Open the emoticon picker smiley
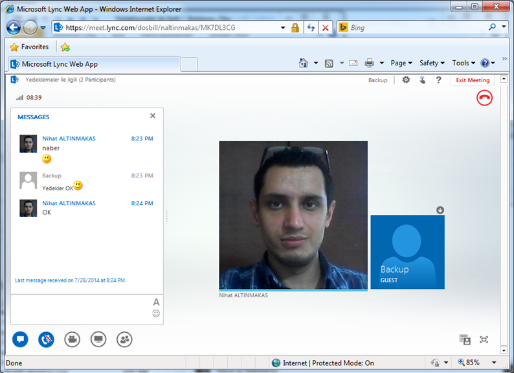 coord(156,313)
